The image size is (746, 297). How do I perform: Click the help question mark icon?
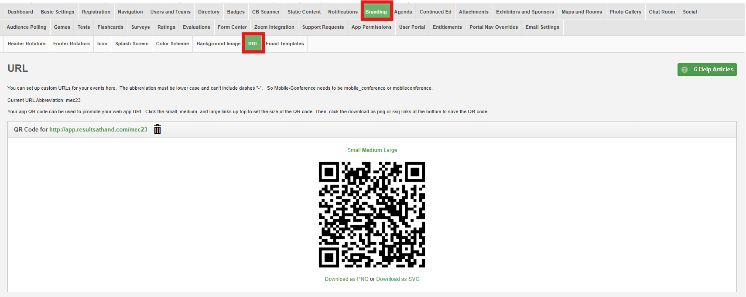coord(684,70)
